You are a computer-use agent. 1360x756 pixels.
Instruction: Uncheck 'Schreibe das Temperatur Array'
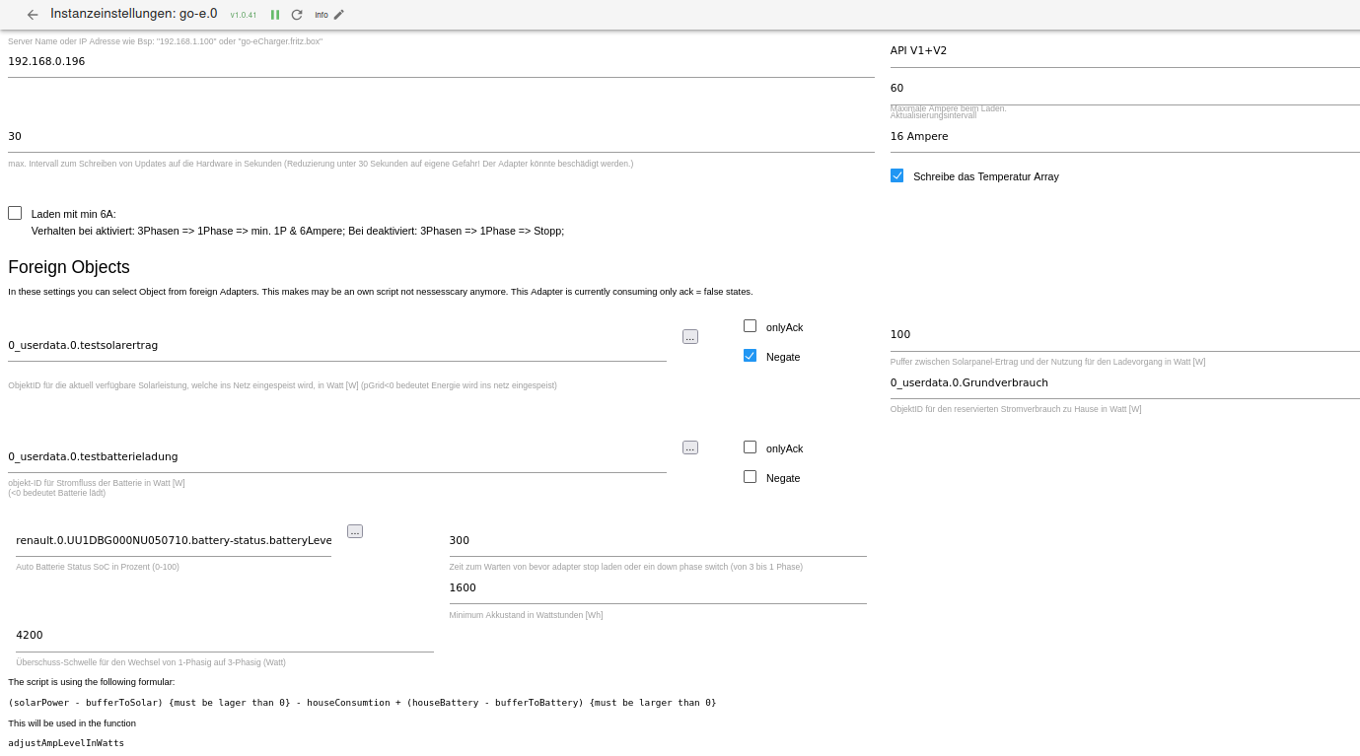click(x=896, y=175)
